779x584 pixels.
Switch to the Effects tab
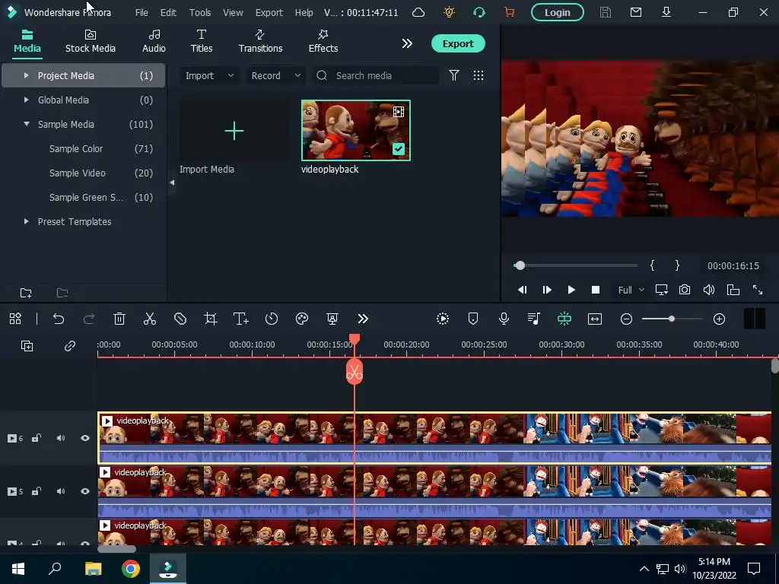click(x=323, y=41)
